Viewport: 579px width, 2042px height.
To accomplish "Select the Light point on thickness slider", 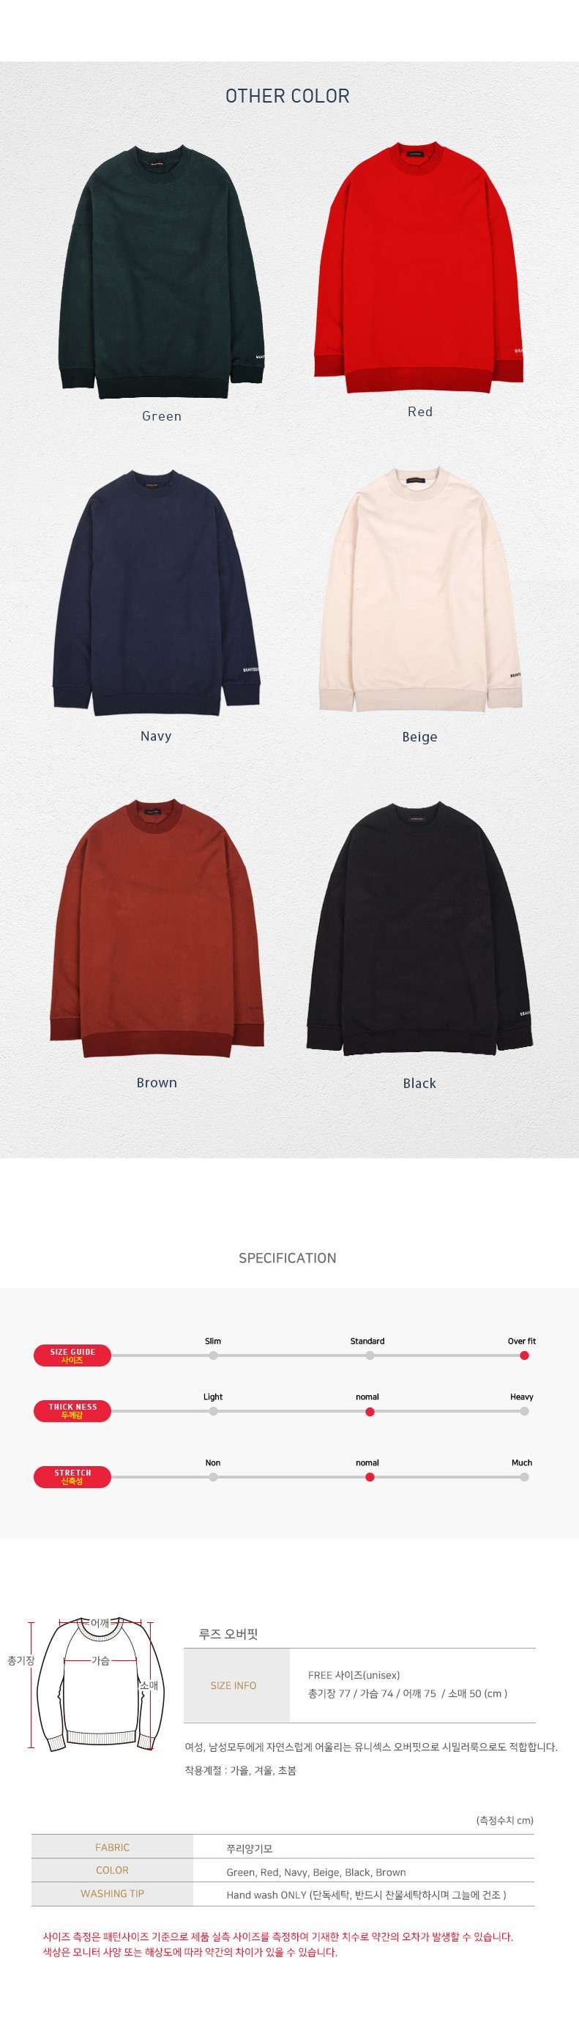I will [x=213, y=1411].
